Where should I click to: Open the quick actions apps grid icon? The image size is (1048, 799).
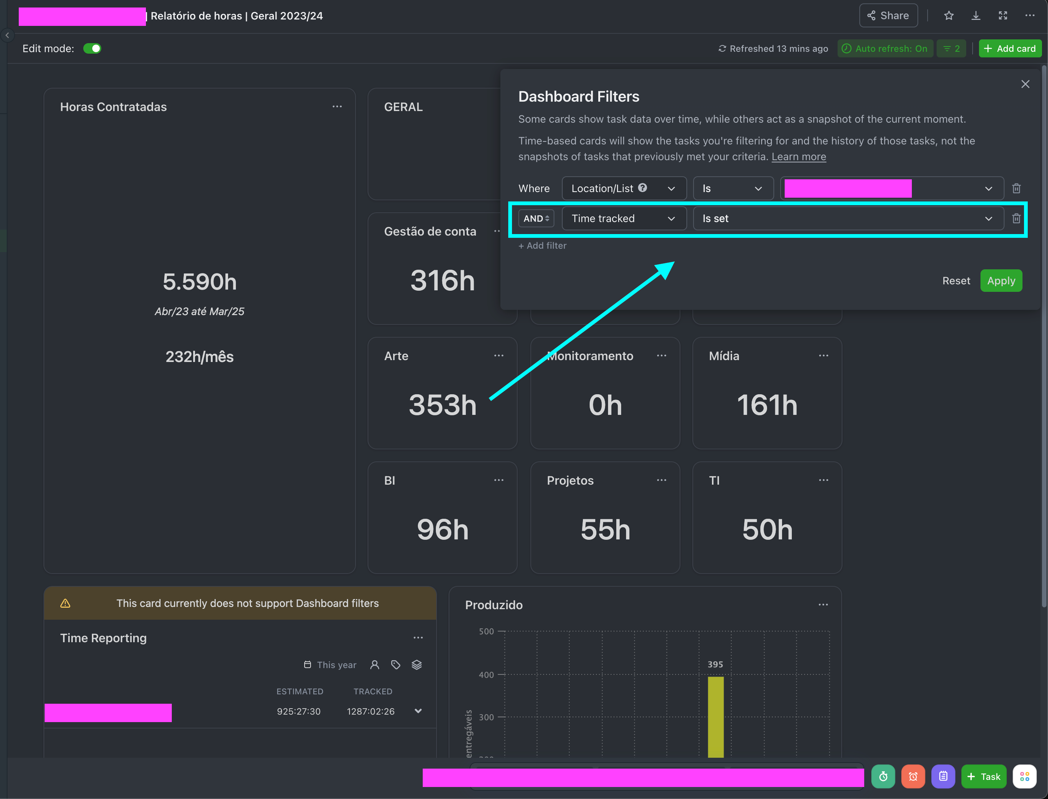click(x=1025, y=776)
